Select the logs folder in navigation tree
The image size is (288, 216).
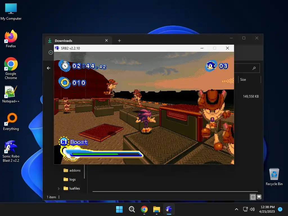(x=69, y=179)
